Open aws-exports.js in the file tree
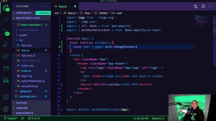Screen dimensions: 216x121 (31, 61)
